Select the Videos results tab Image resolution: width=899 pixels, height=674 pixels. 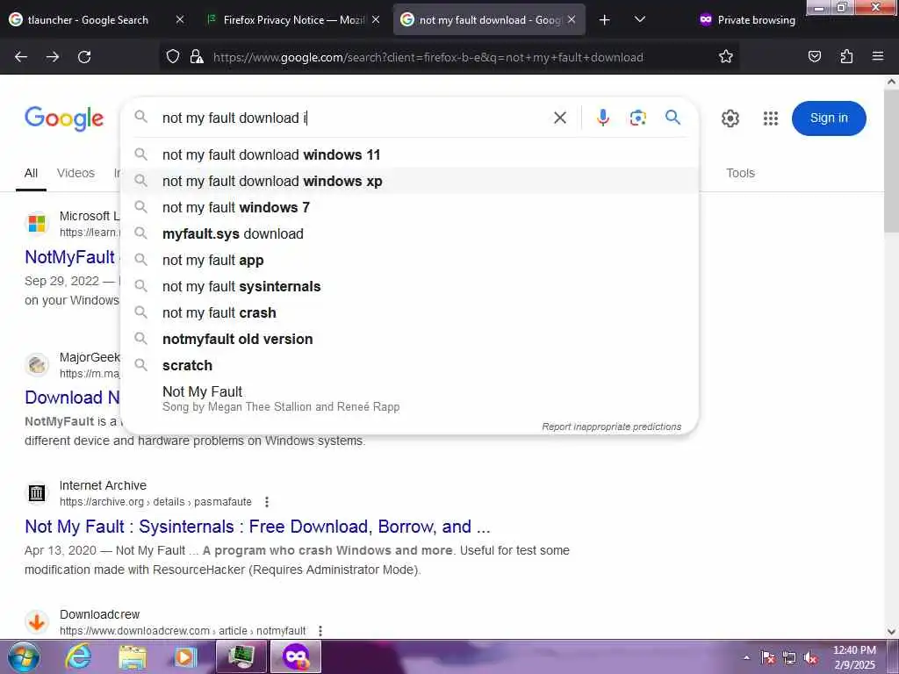tap(76, 173)
